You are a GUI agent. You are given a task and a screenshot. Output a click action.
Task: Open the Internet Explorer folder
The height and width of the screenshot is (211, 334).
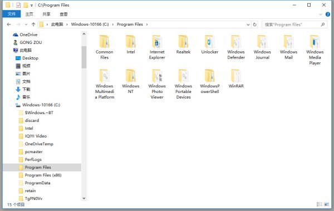pyautogui.click(x=157, y=47)
